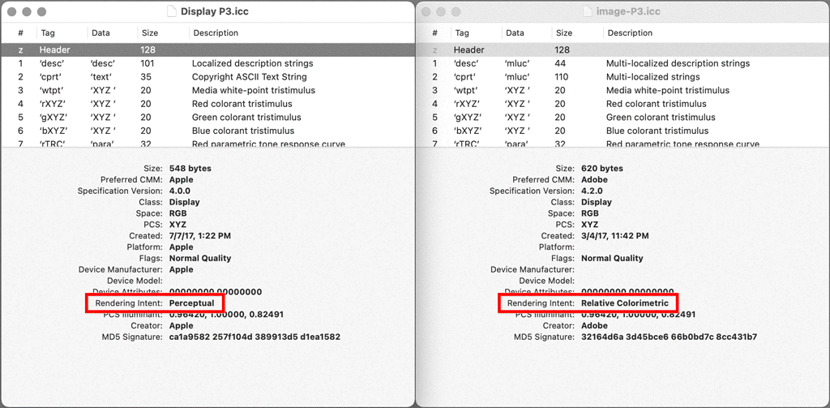
Task: Zoom the Display P3.icc window
Action: coord(41,12)
